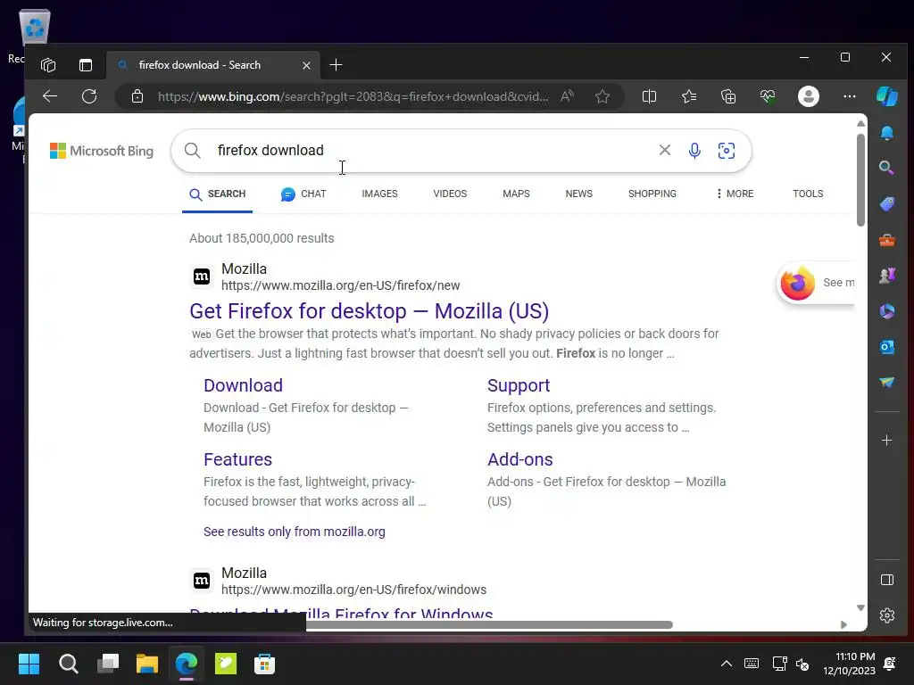This screenshot has width=914, height=685.
Task: Switch to the NEWS tab
Action: click(578, 194)
